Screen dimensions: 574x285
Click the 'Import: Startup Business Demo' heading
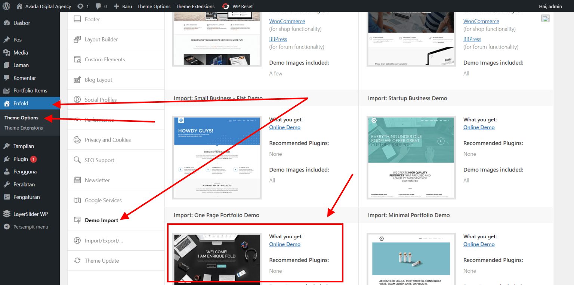pos(407,98)
